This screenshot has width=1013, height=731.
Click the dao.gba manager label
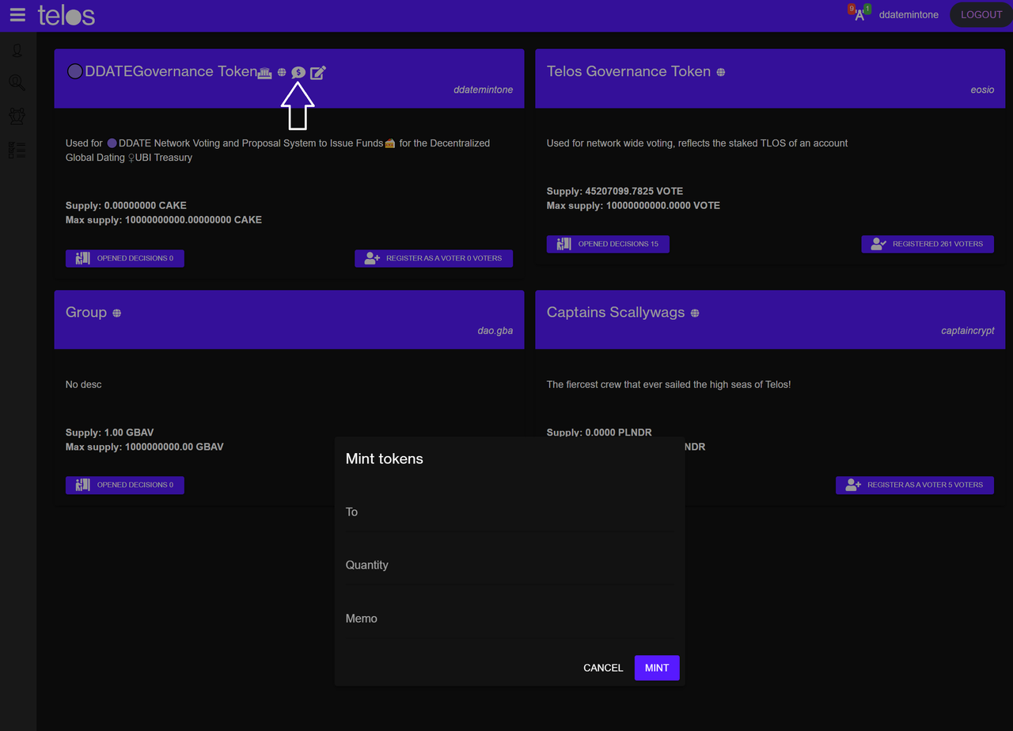[x=495, y=330]
